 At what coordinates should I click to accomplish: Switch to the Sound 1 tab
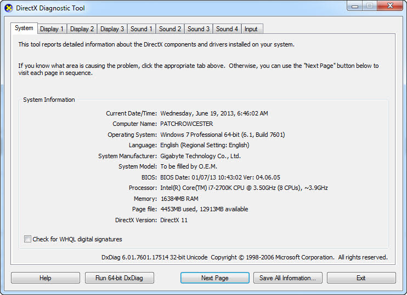tap(142, 29)
